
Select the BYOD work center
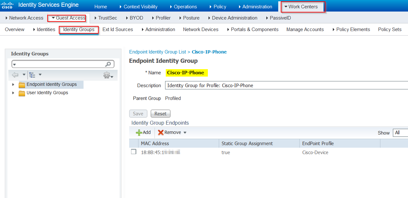pos(134,18)
